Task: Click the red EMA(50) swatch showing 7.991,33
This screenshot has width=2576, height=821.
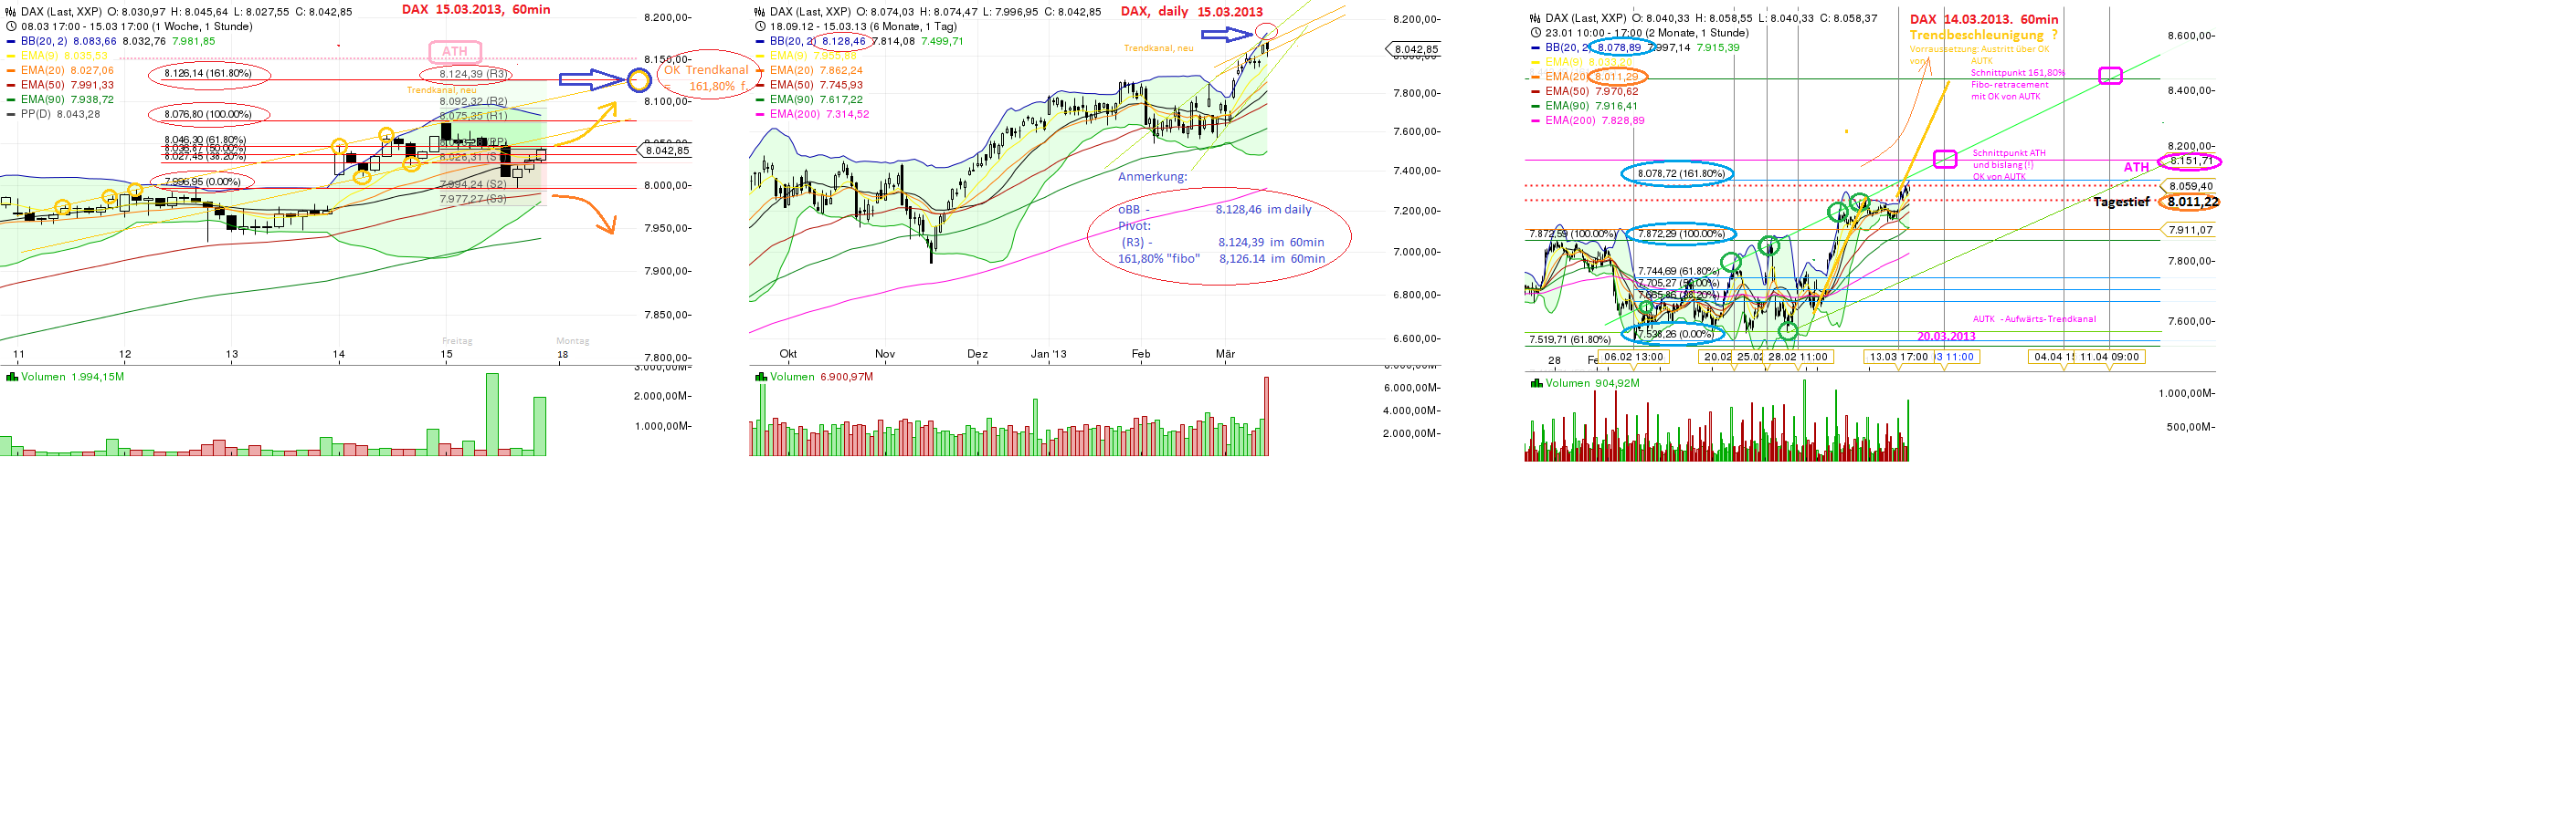Action: (11, 85)
